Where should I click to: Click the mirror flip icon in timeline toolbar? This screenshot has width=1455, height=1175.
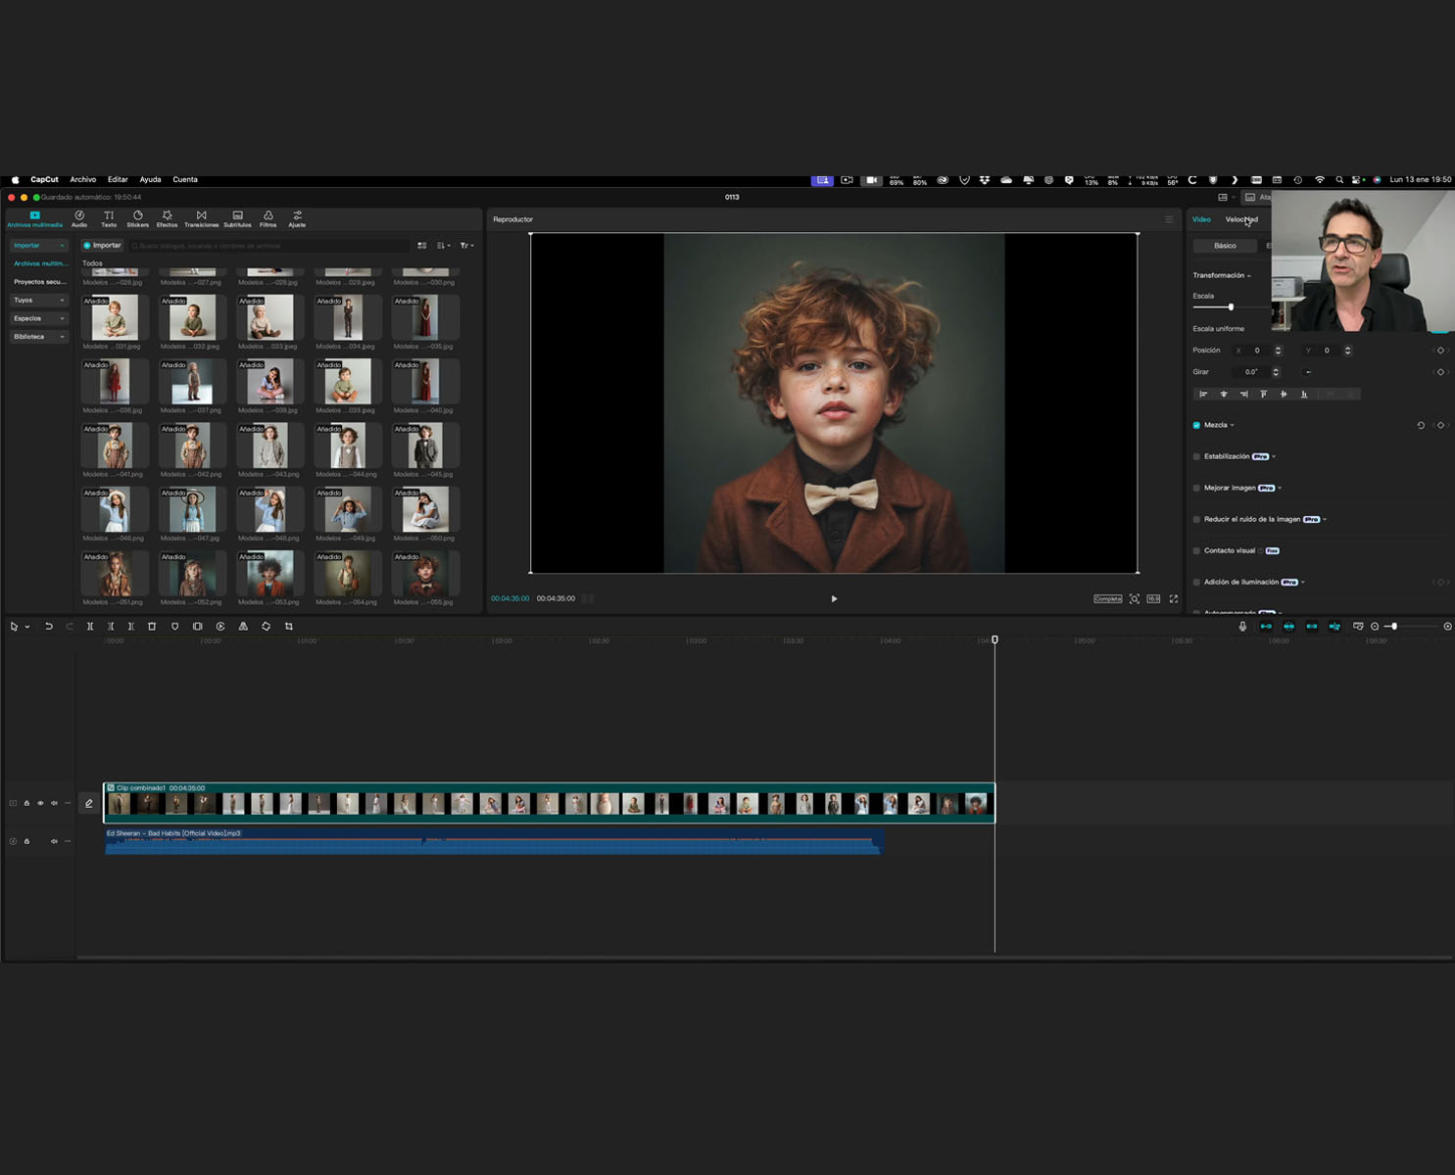click(x=243, y=627)
